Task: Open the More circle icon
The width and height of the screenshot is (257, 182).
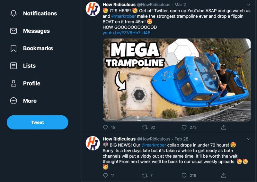Action: pos(13,101)
